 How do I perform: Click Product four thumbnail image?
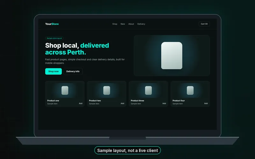click(x=190, y=90)
